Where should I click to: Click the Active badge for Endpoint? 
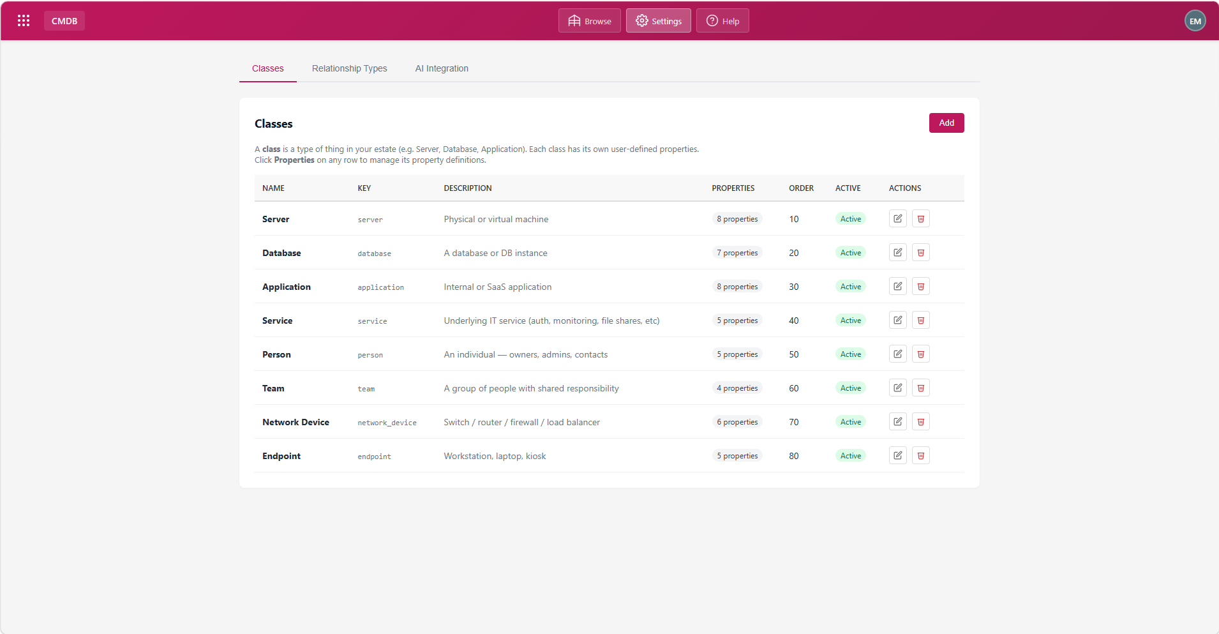[851, 456]
